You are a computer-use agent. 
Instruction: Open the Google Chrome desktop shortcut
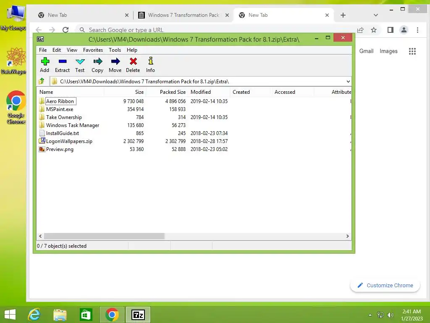pyautogui.click(x=16, y=107)
